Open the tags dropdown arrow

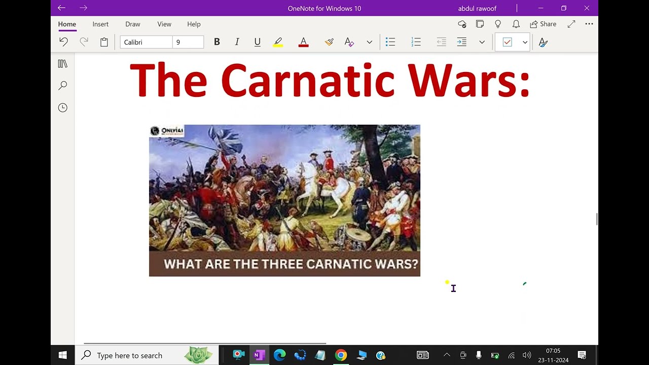click(525, 42)
